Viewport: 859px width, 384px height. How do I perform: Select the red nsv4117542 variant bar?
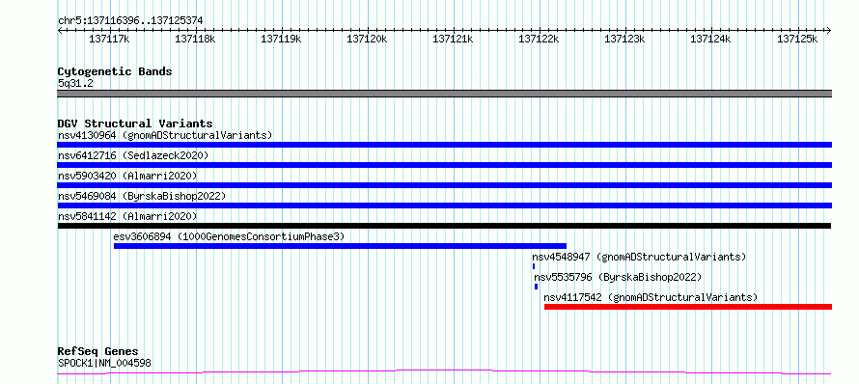[688, 307]
